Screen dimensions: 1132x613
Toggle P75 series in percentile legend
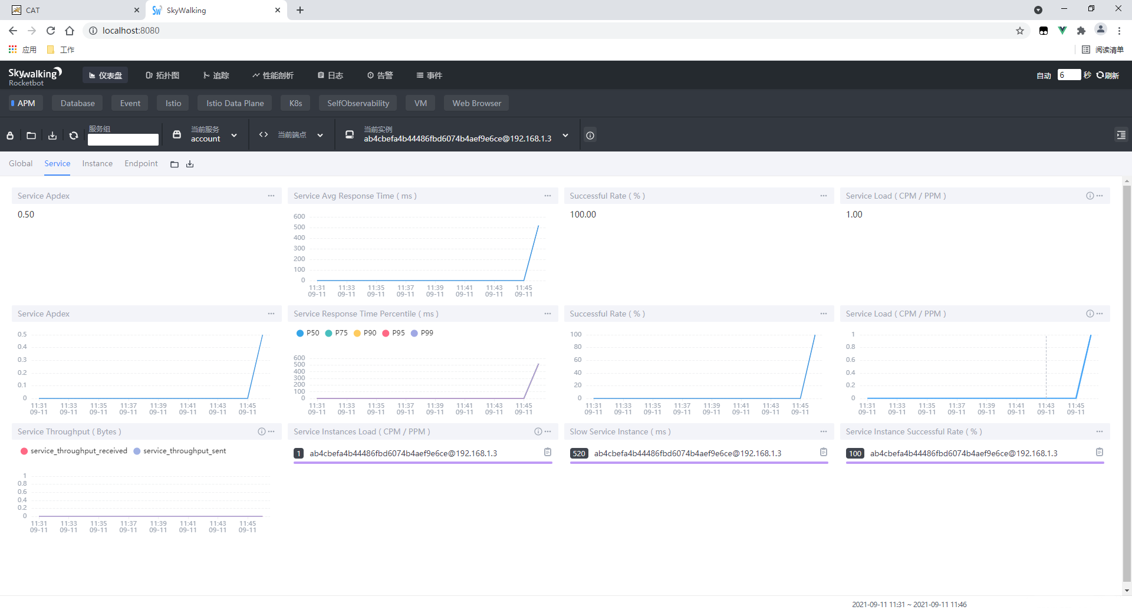coord(337,333)
